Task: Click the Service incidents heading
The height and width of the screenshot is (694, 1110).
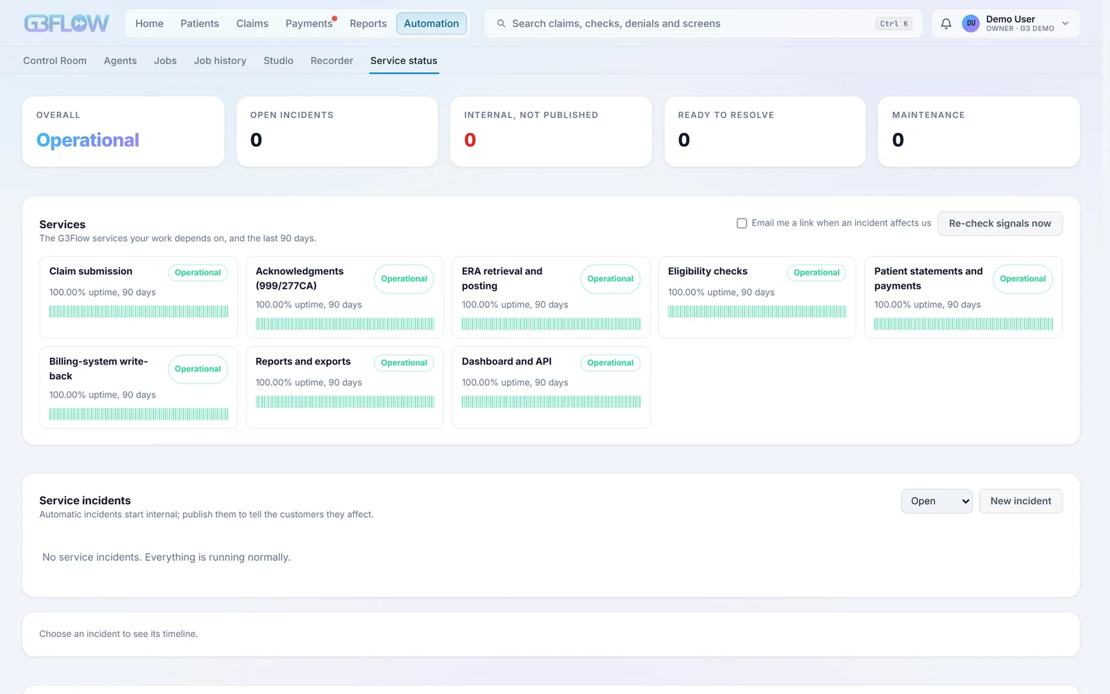Action: tap(85, 500)
